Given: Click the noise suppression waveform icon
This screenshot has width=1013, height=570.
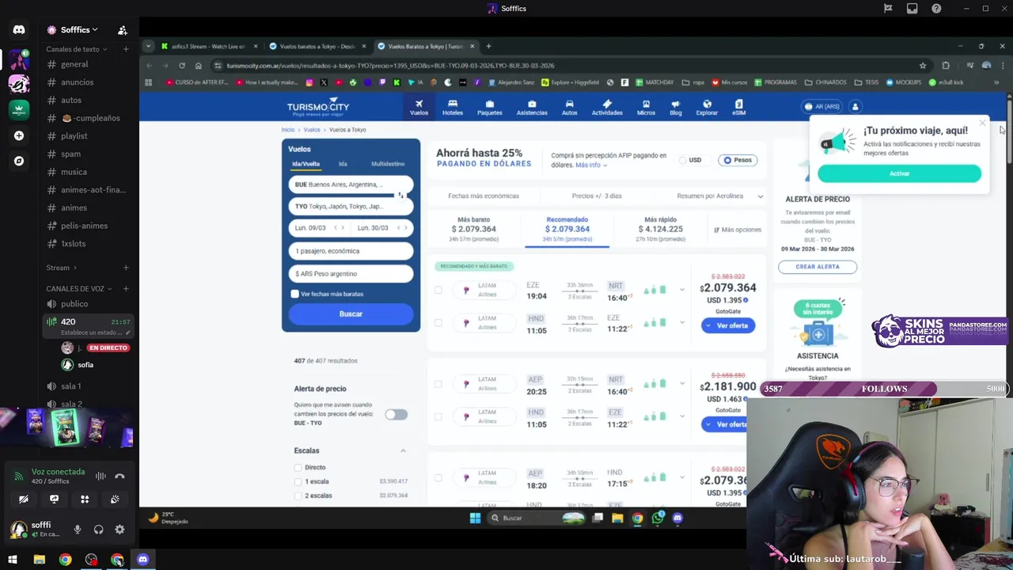Looking at the screenshot, I should click(x=101, y=476).
